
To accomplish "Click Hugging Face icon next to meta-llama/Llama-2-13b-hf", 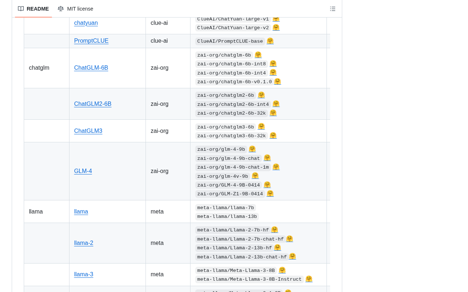I will point(278,247).
